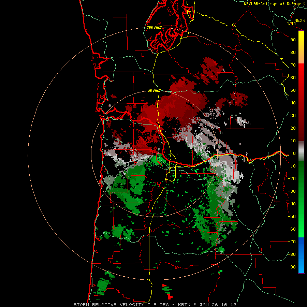Image resolution: width=307 pixels, height=307 pixels.
Task: Click the positive 60 scale label
Action: click(x=293, y=77)
